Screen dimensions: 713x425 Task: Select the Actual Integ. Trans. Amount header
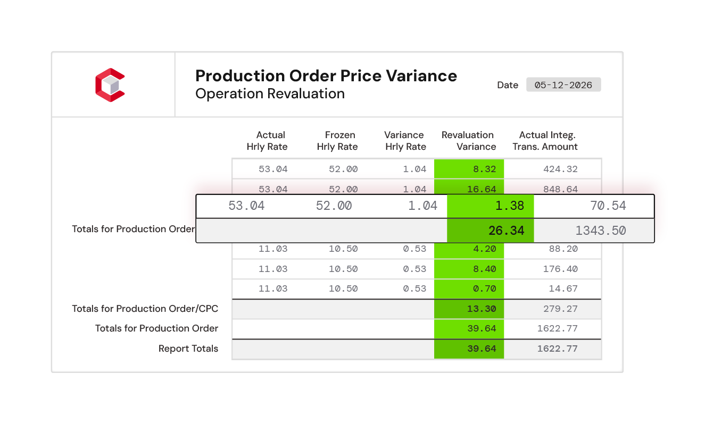(545, 141)
